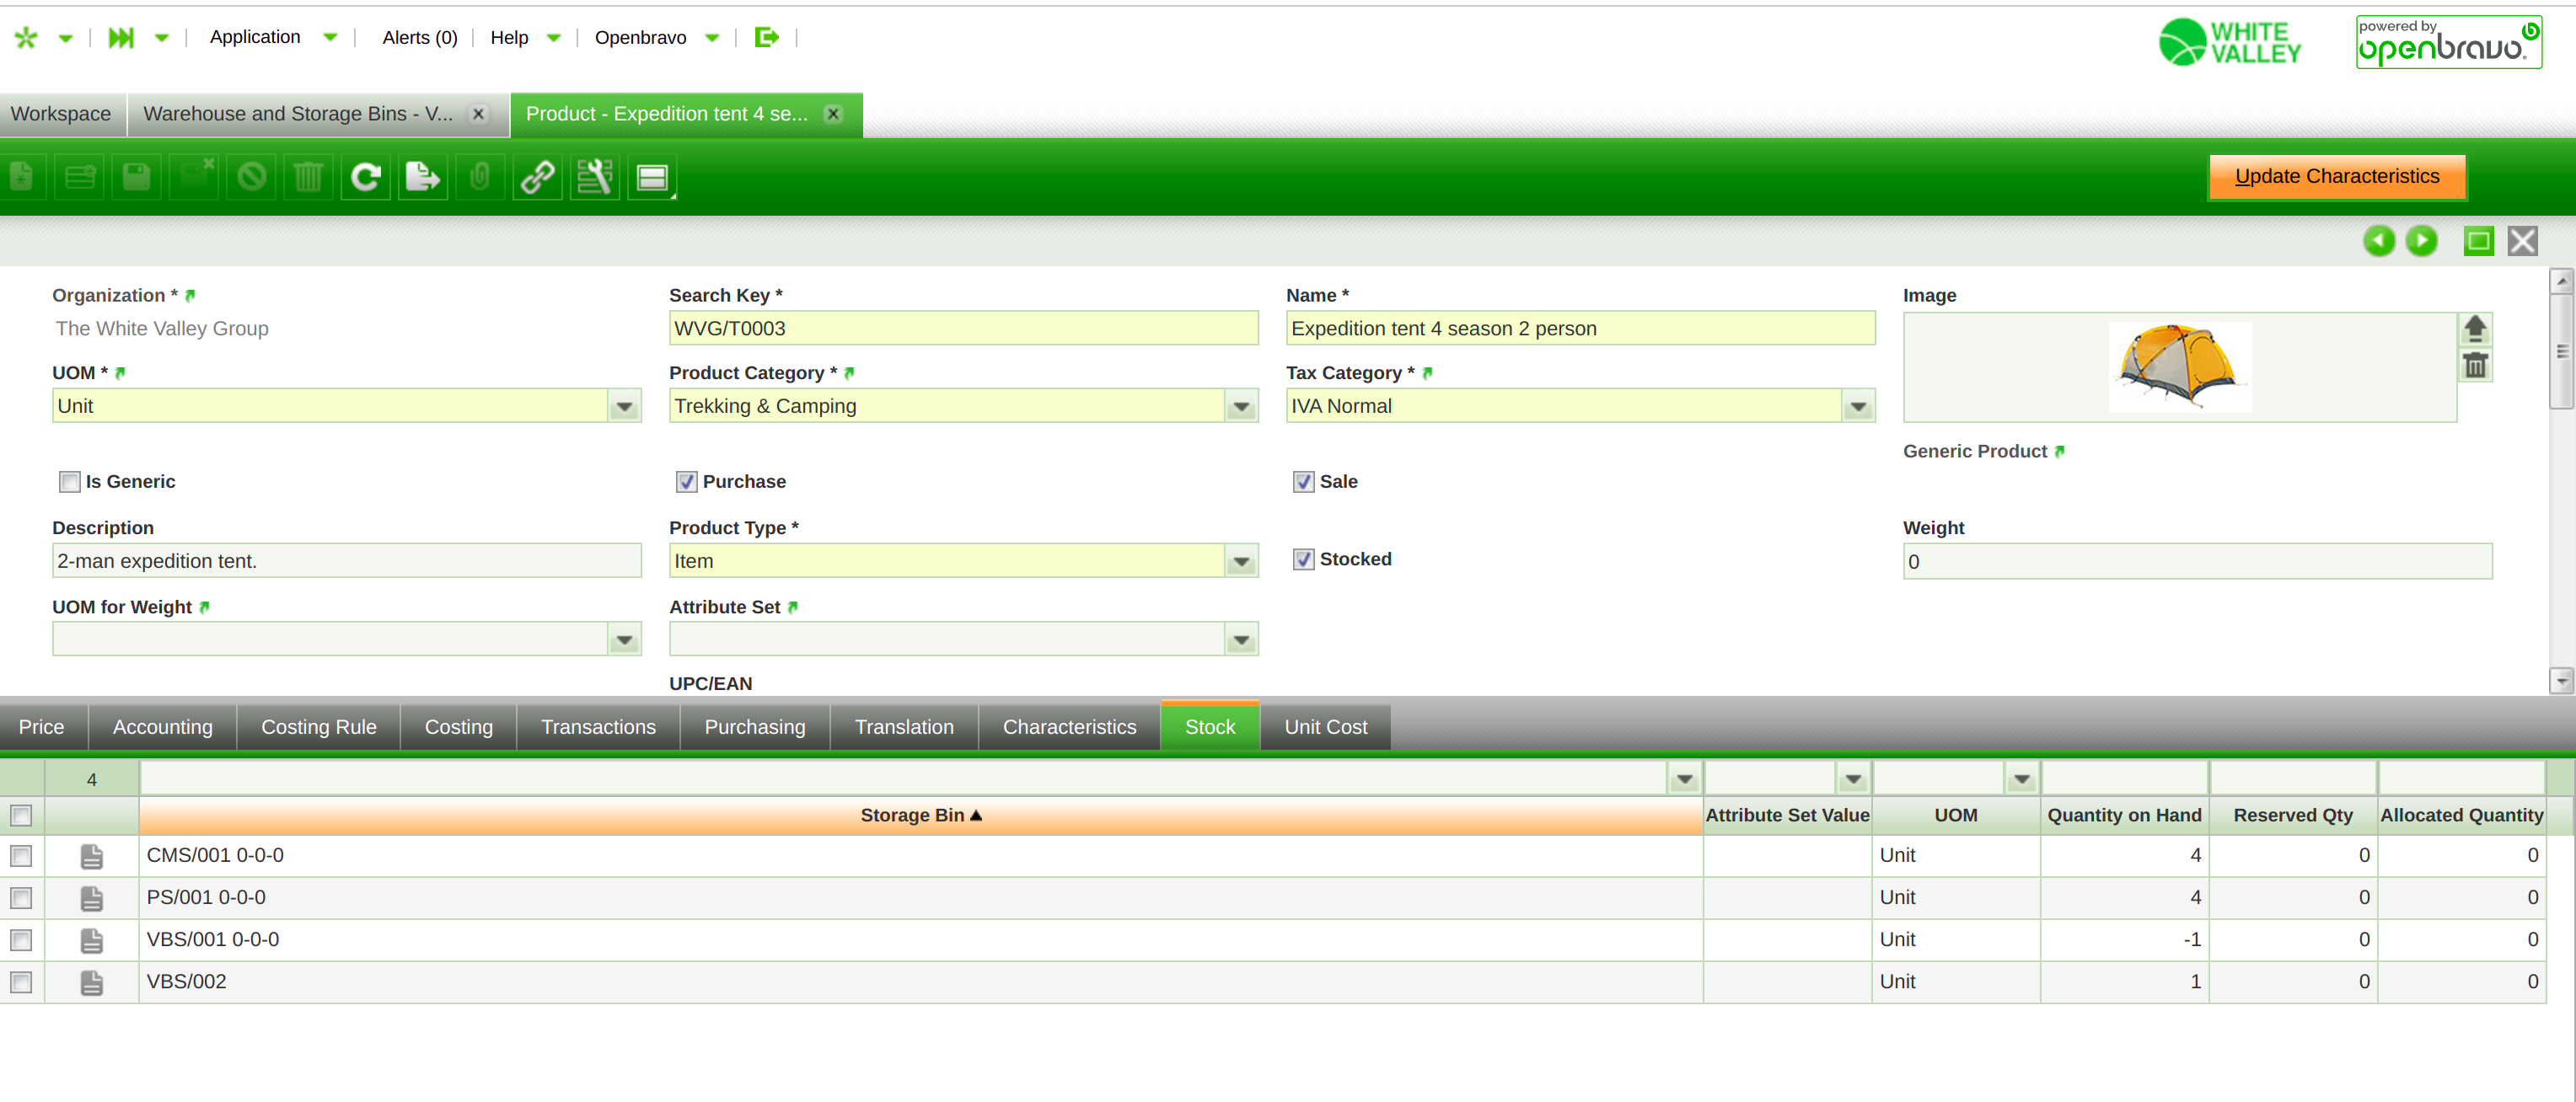Click the logout icon in top bar
The height and width of the screenshot is (1102, 2576).
(767, 38)
